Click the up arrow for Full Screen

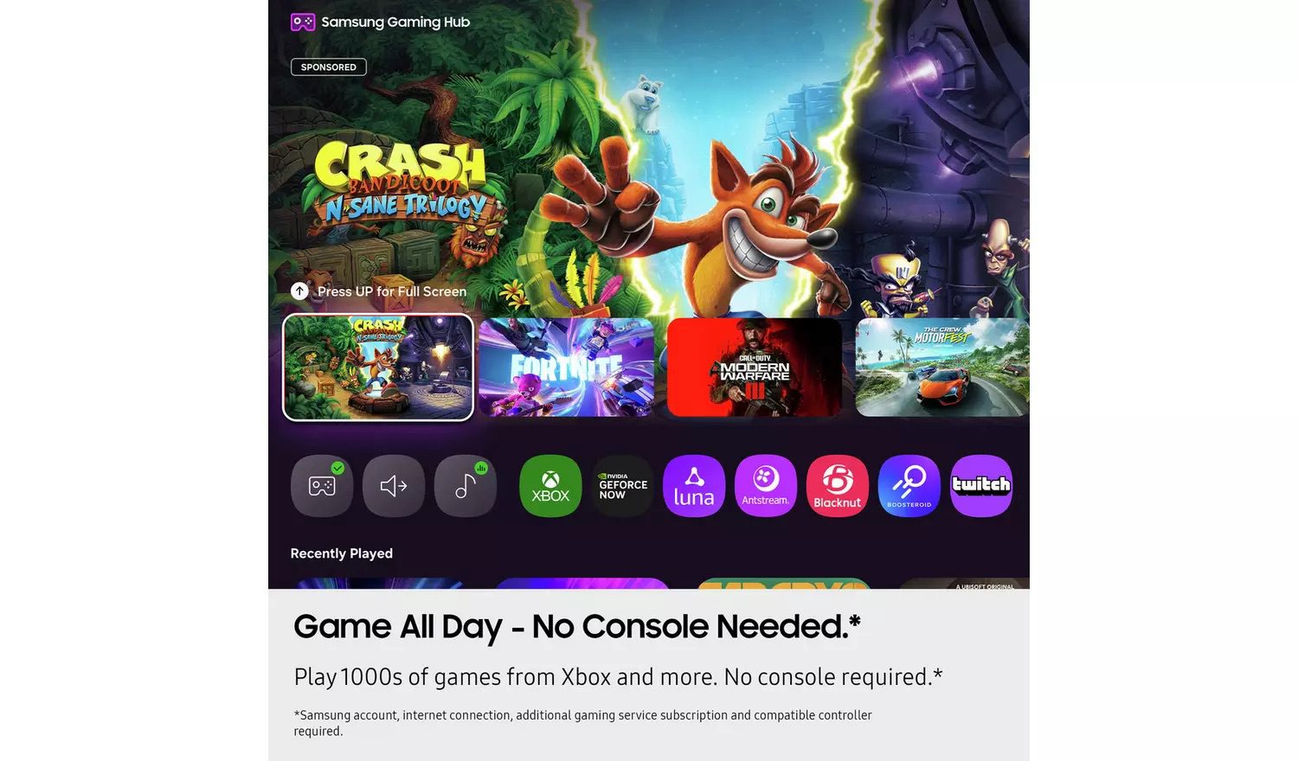pos(299,291)
